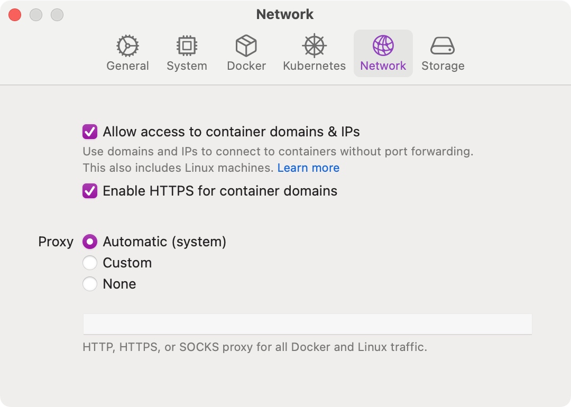Minimize the settings window
Viewport: 571px width, 407px height.
coord(36,15)
